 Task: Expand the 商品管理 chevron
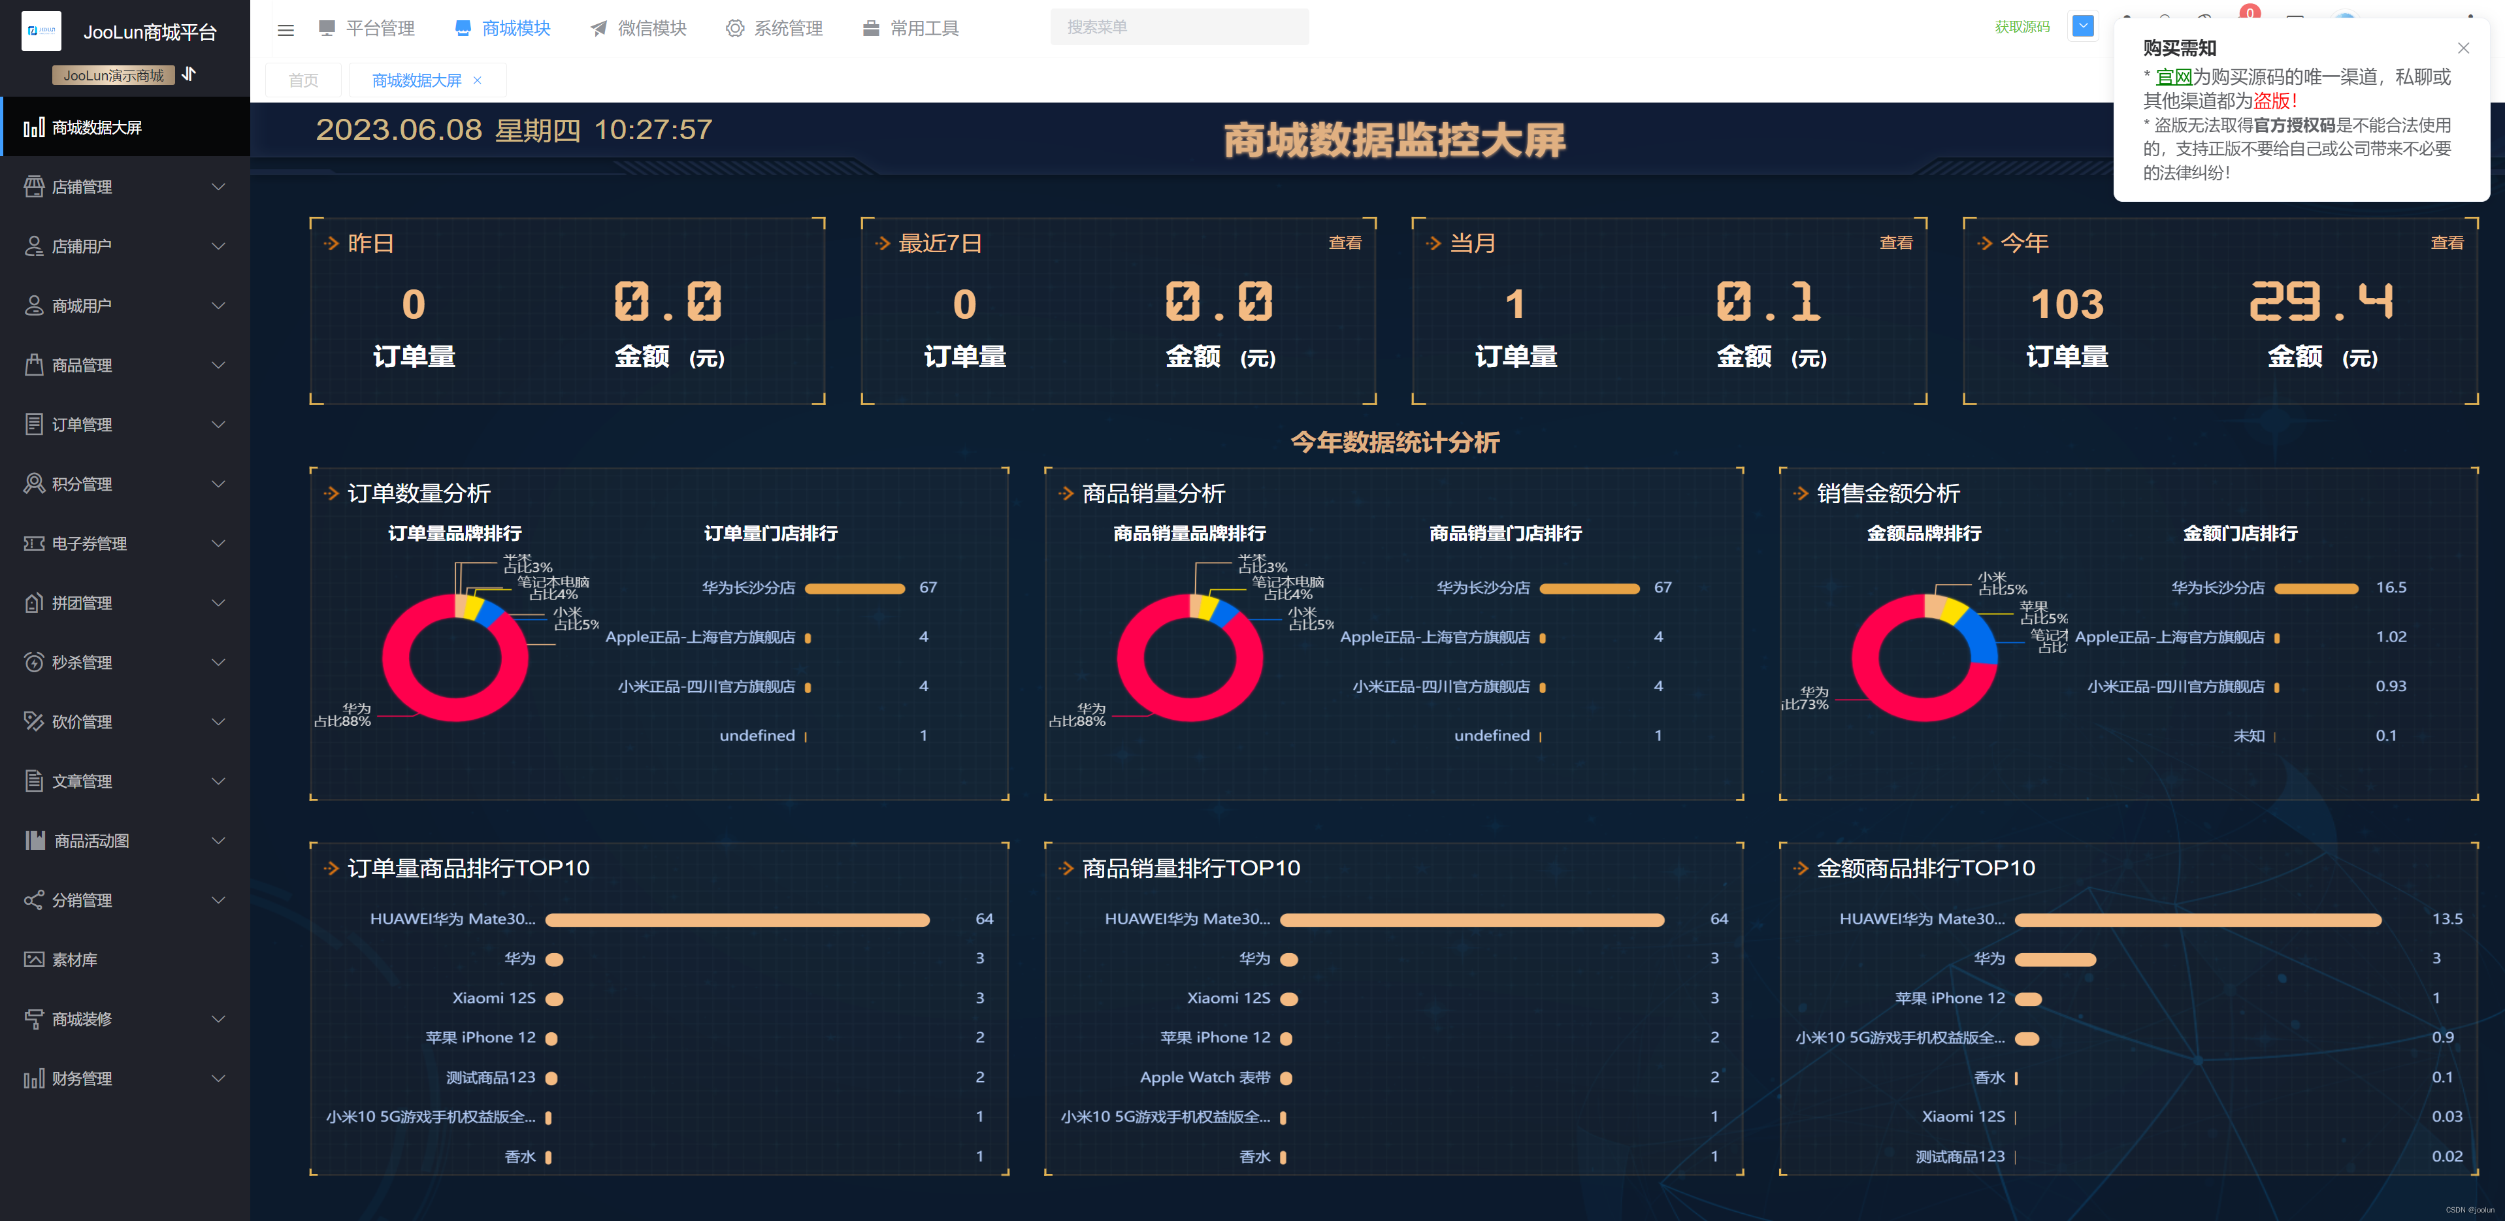(218, 365)
